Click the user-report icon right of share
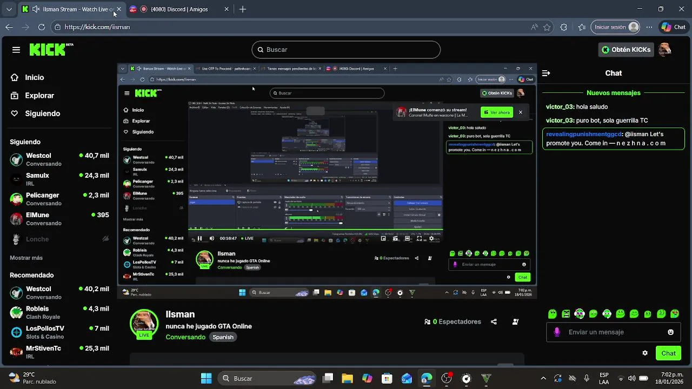 click(515, 321)
